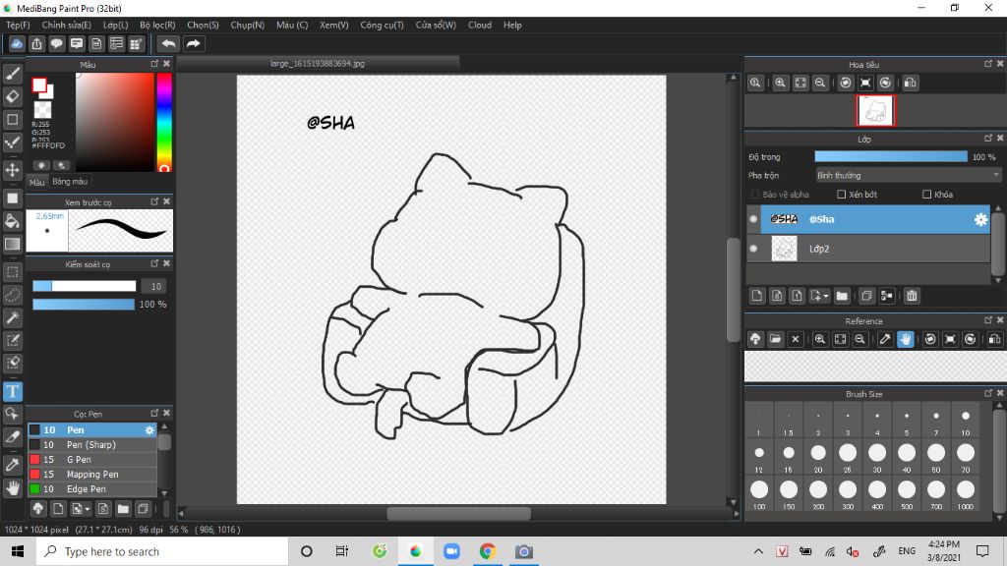This screenshot has width=1007, height=566.
Task: Open the Tệp(F) menu
Action: 18,25
